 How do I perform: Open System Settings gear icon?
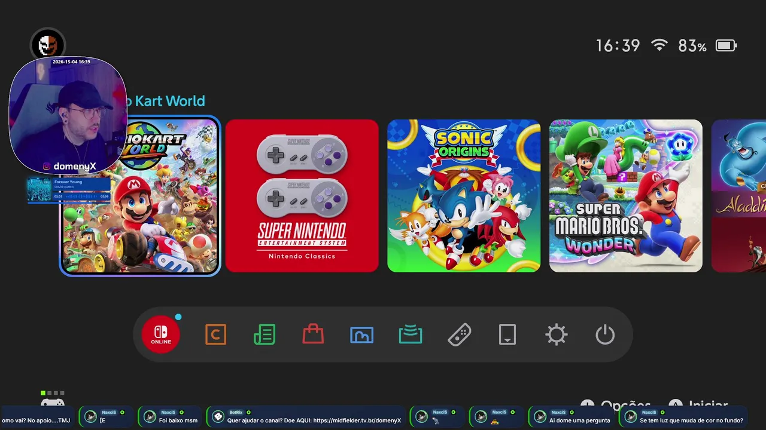click(557, 334)
